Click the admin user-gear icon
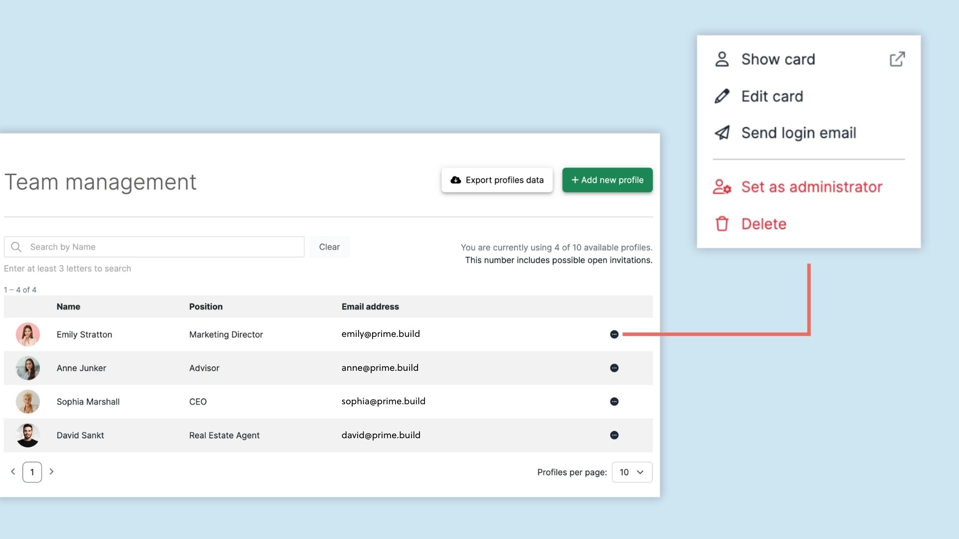This screenshot has height=539, width=959. (722, 187)
